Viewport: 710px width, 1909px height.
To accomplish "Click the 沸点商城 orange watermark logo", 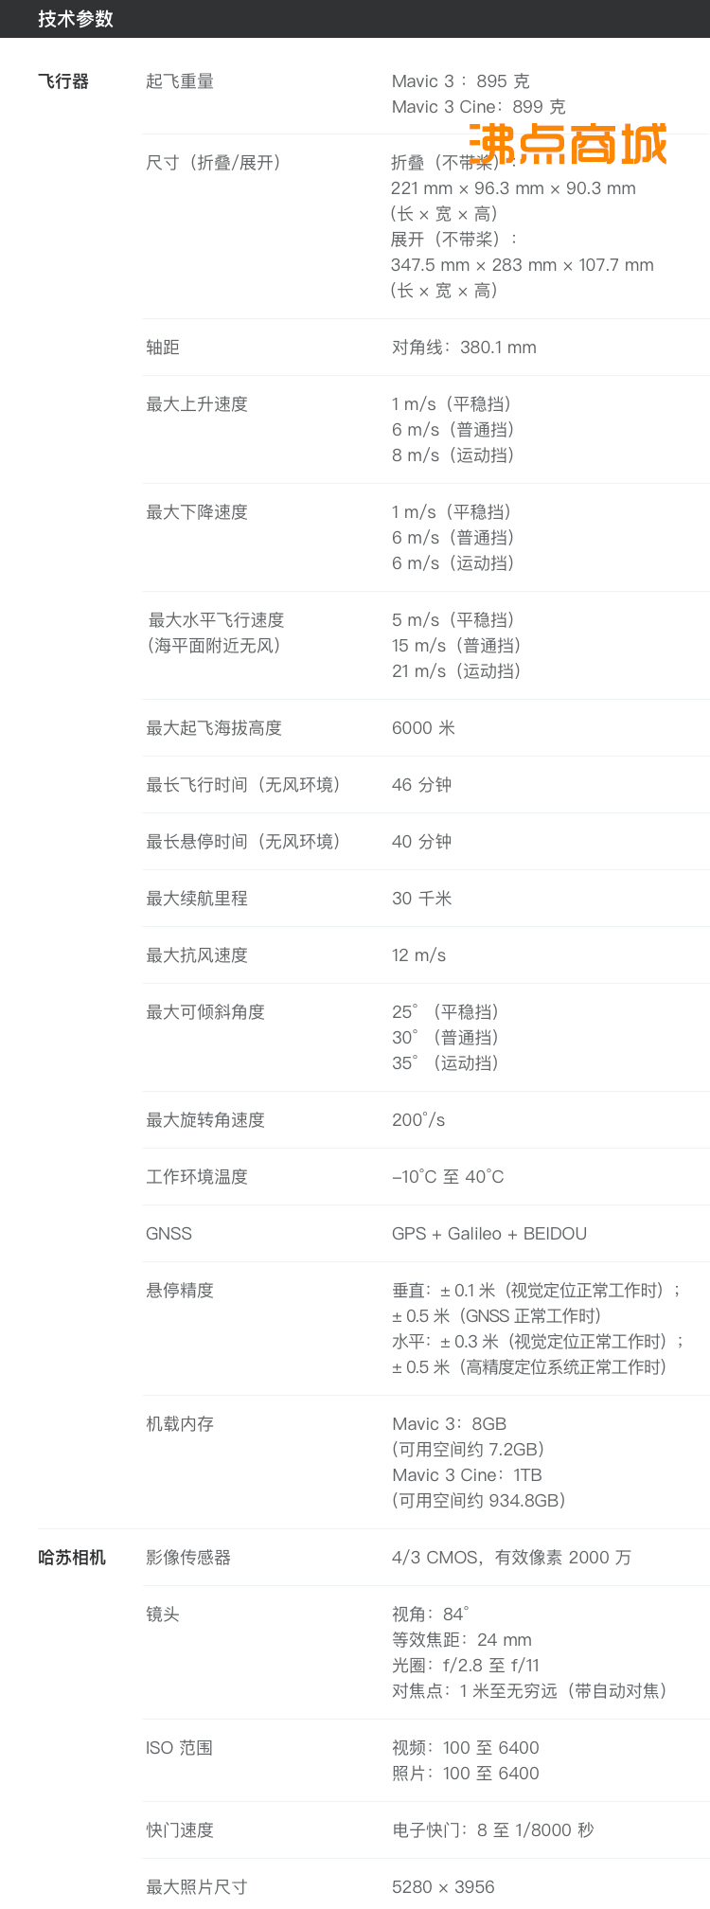I will [x=568, y=144].
